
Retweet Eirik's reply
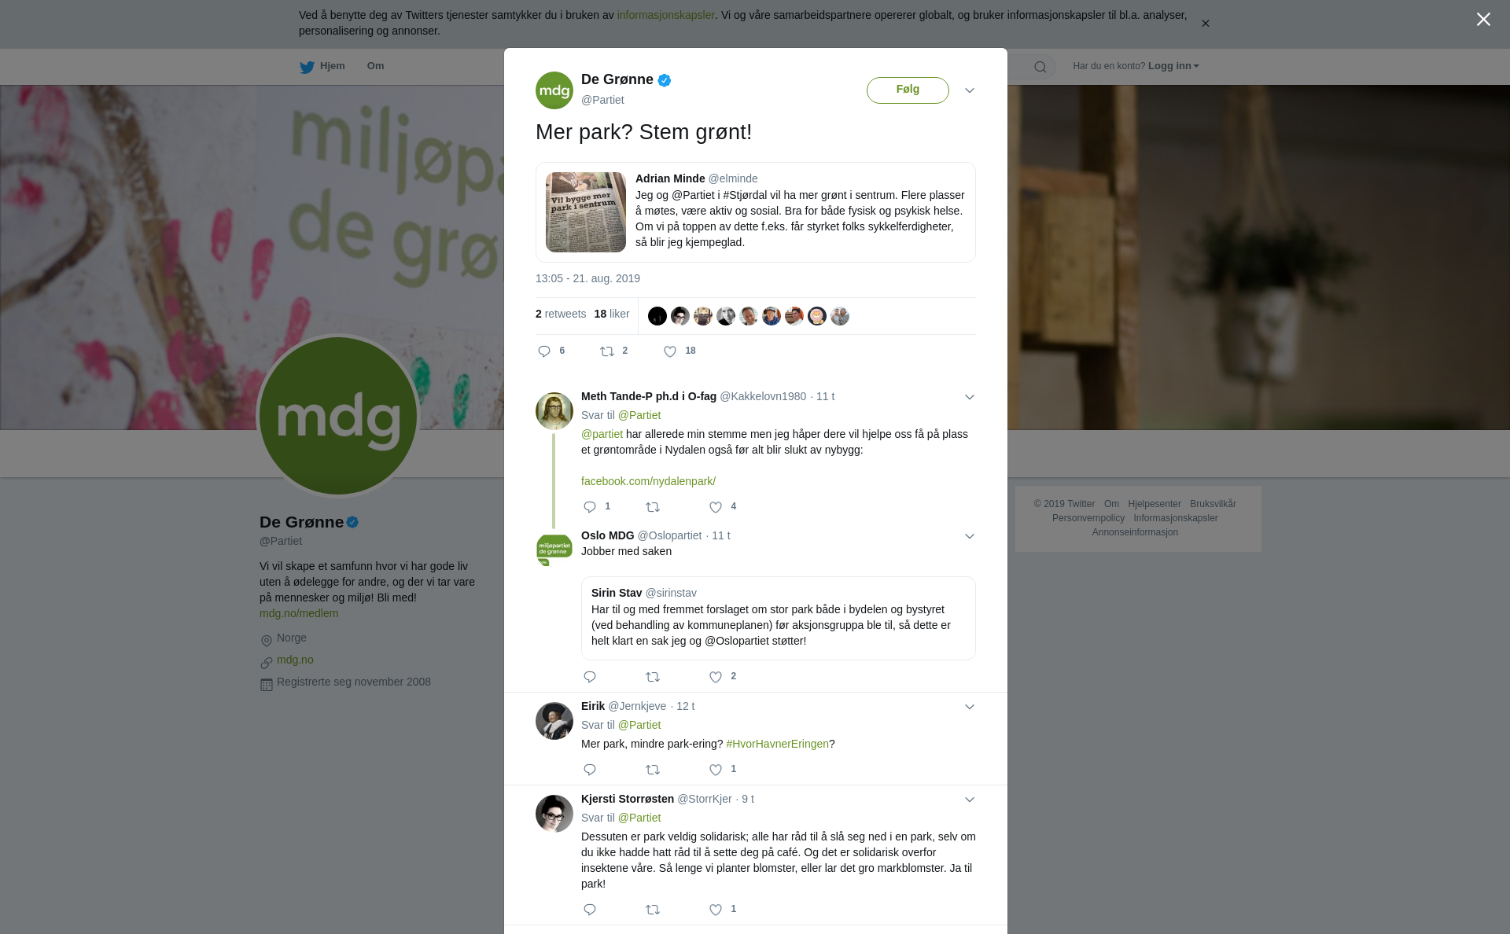click(653, 770)
